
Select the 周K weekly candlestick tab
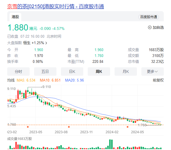(x=99, y=71)
